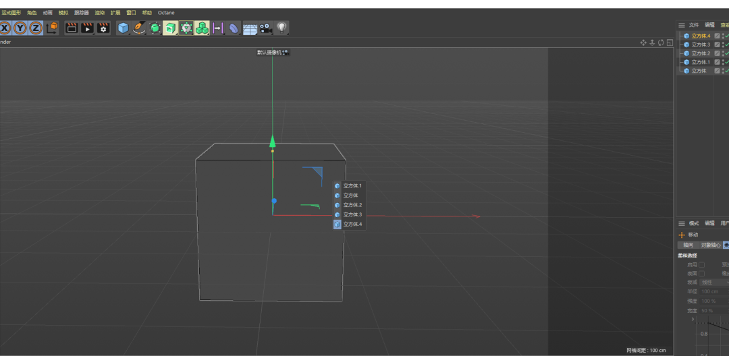The width and height of the screenshot is (729, 356).
Task: Render the active view with clapperboard icon
Action: click(72, 28)
